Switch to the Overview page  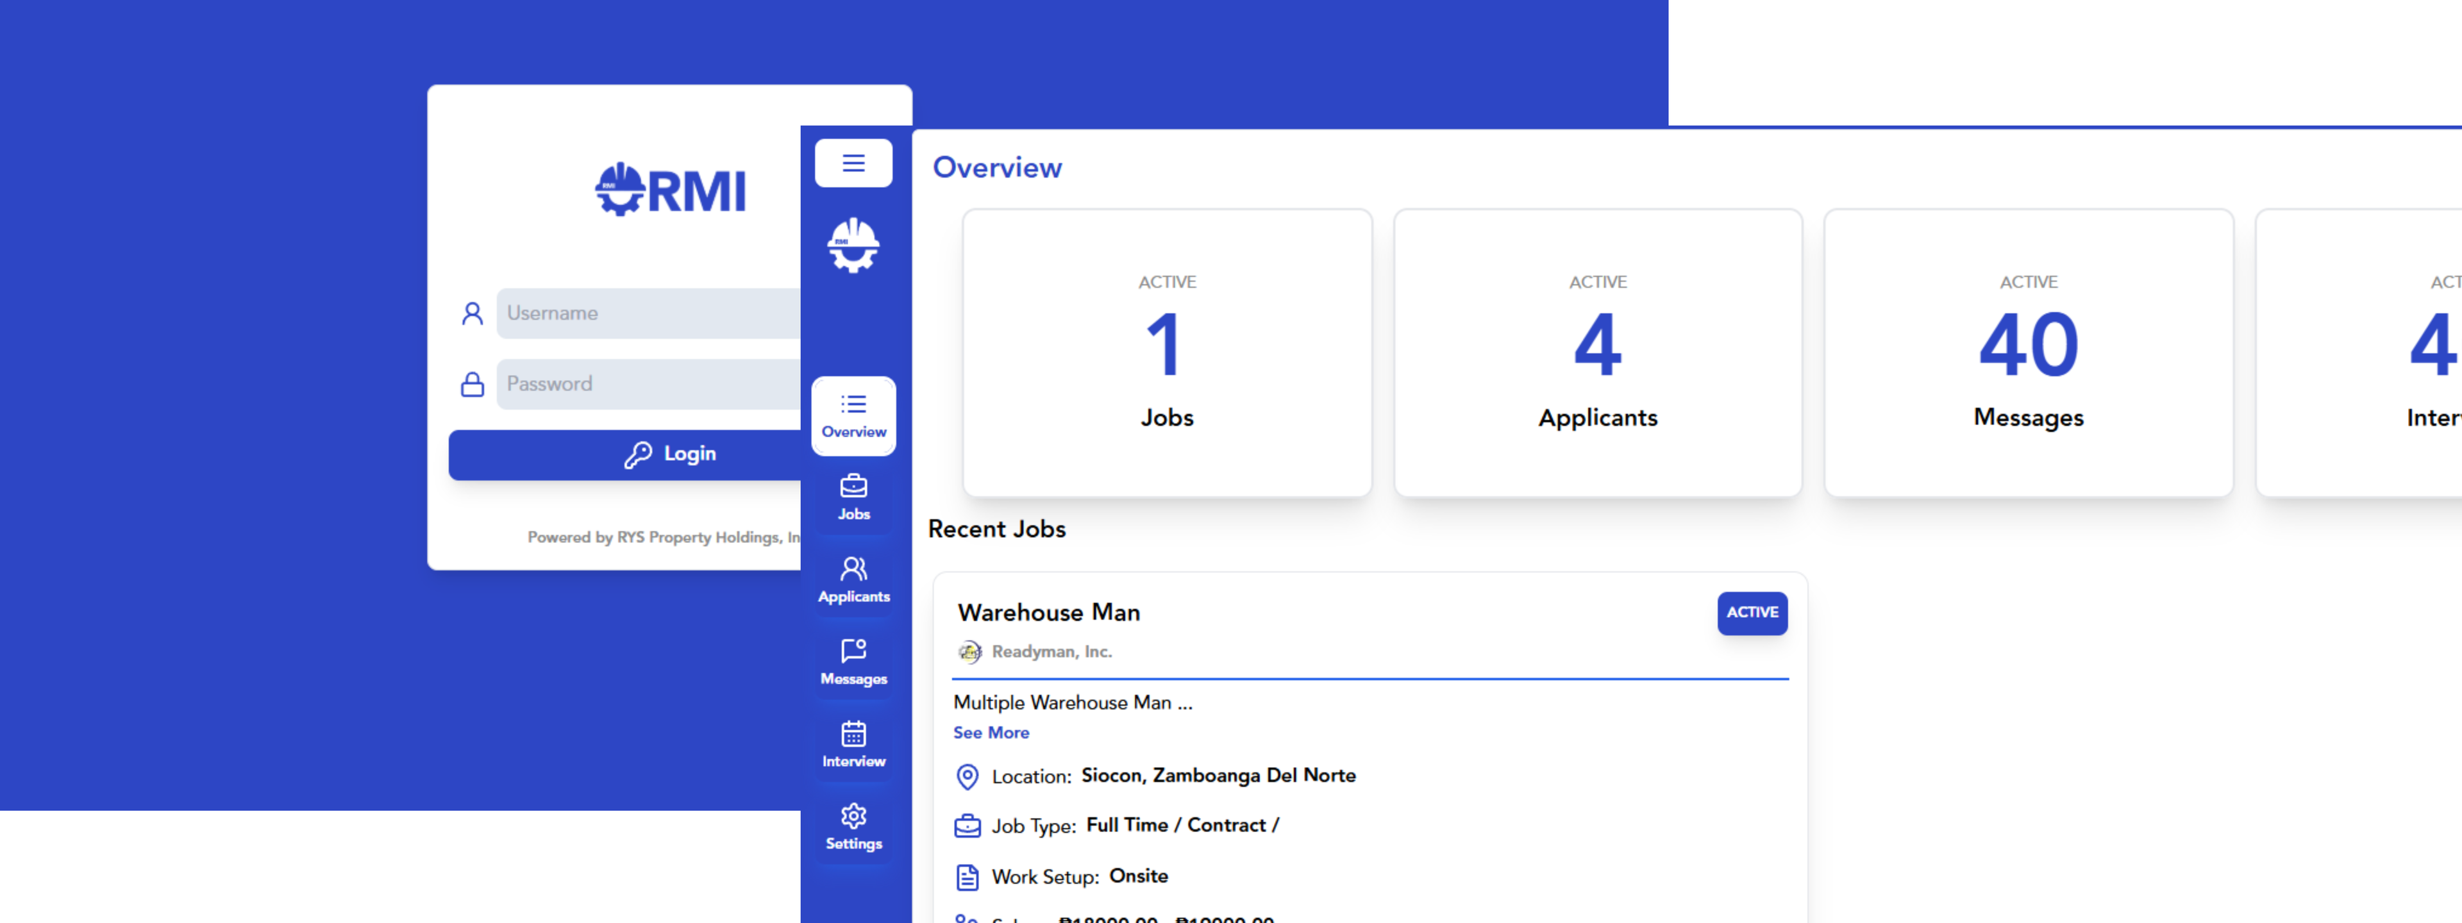pyautogui.click(x=998, y=167)
